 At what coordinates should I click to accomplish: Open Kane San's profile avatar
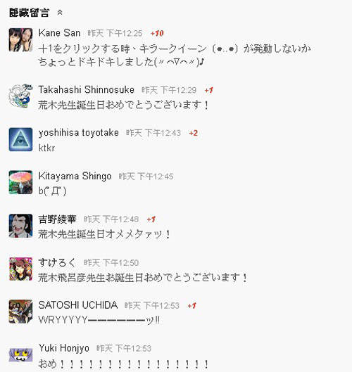tap(20, 39)
